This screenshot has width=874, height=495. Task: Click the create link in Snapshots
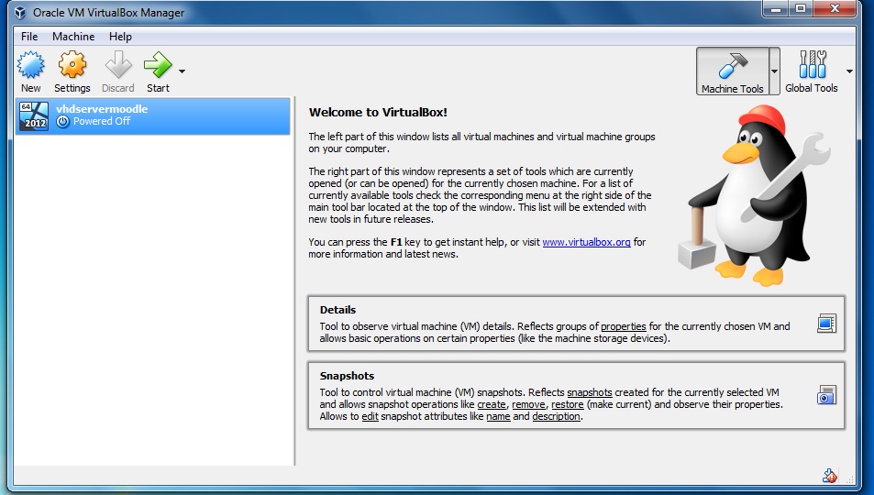491,404
